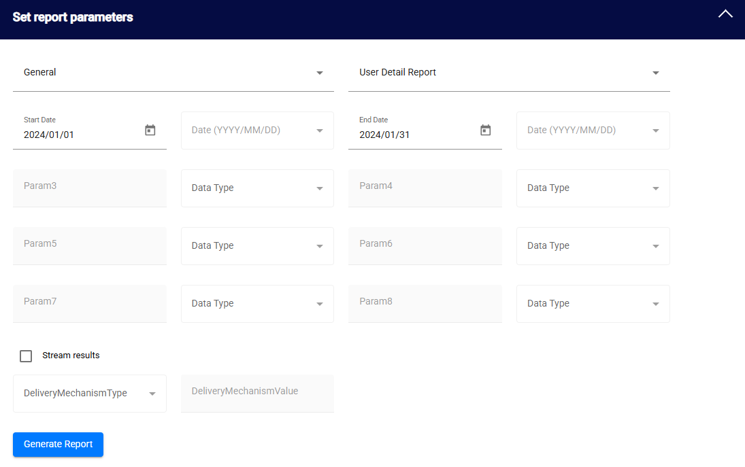Open Data Type dropdown beside Param6

tap(593, 246)
